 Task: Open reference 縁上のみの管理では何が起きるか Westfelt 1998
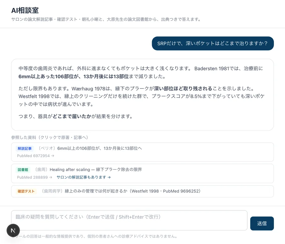pyautogui.click(x=142, y=191)
